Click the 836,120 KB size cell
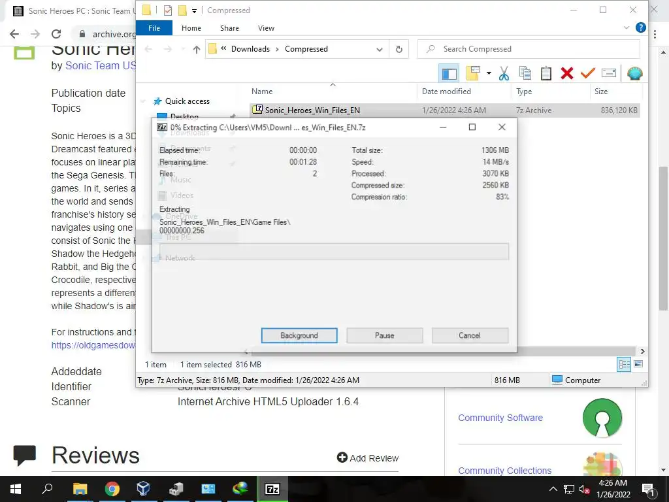The height and width of the screenshot is (502, 669). point(619,110)
